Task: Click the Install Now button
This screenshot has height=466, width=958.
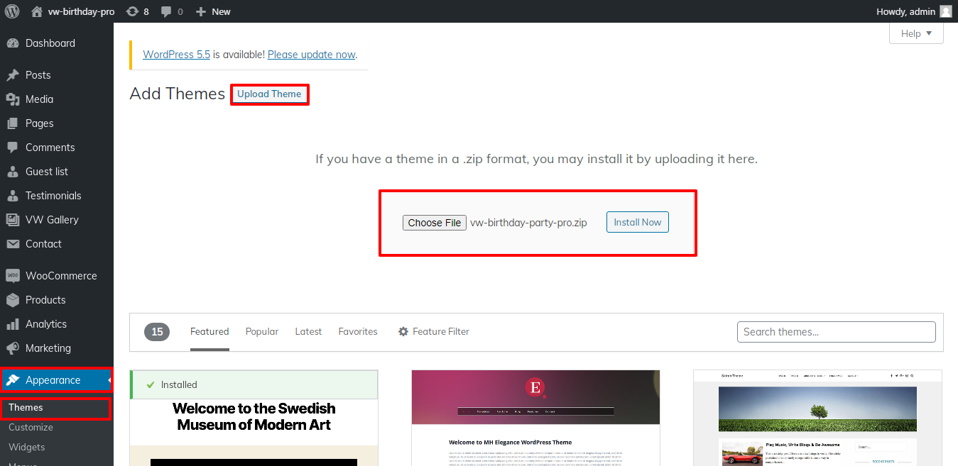Action: tap(637, 222)
